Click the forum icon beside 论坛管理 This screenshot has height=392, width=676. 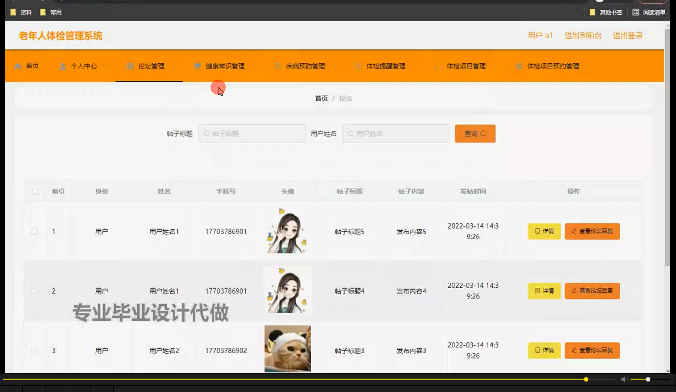tap(129, 65)
